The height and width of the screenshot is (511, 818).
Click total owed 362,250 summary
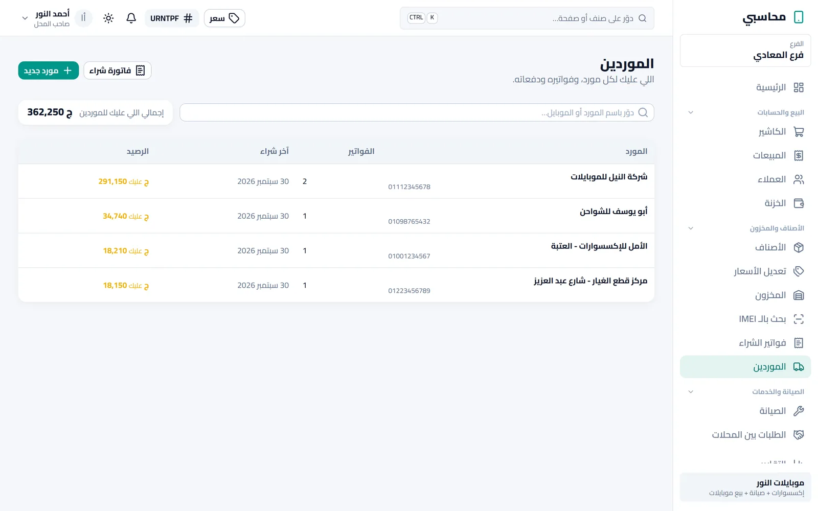click(96, 112)
